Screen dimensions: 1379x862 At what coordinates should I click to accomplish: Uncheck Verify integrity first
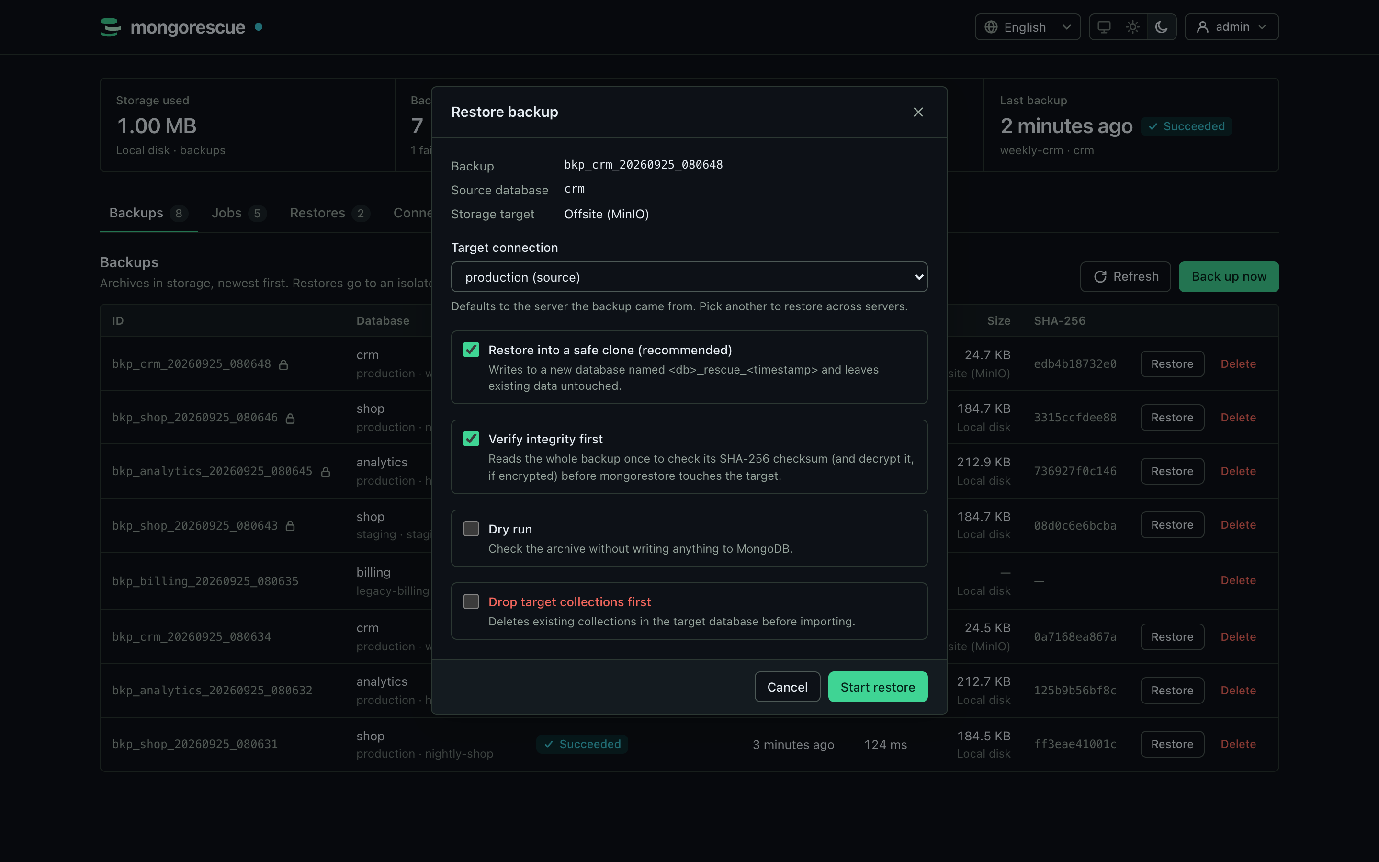click(x=471, y=438)
